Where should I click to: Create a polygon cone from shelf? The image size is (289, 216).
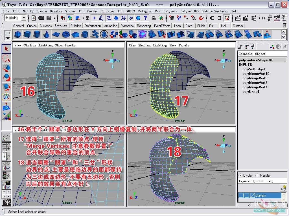[x=47, y=35]
